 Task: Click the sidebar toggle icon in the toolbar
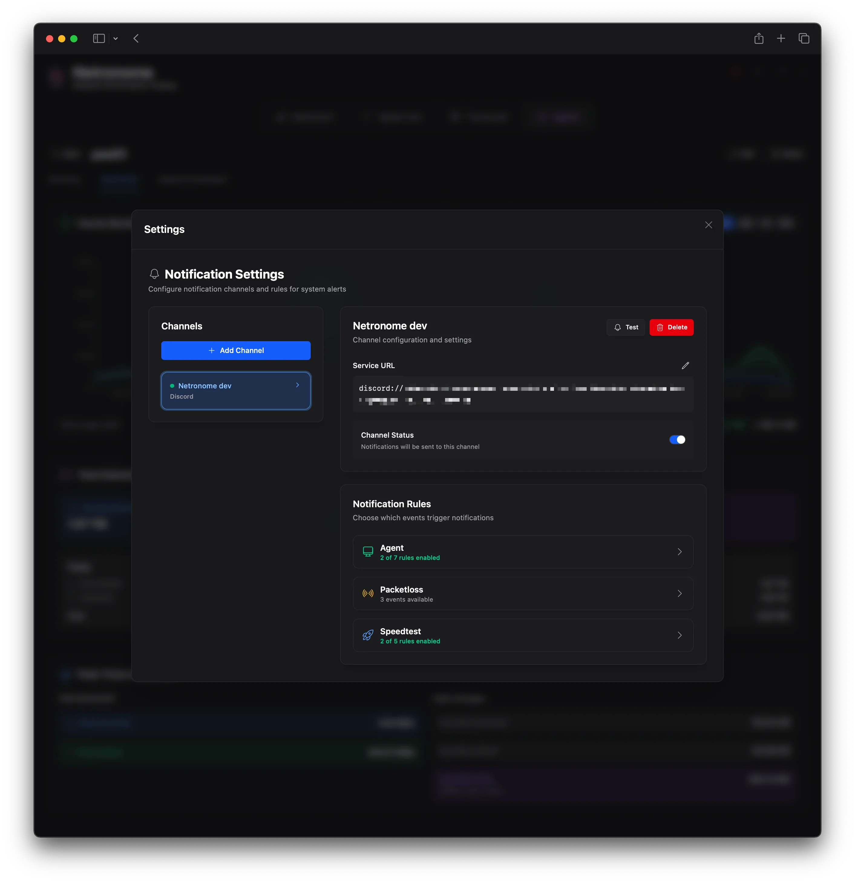(x=99, y=39)
